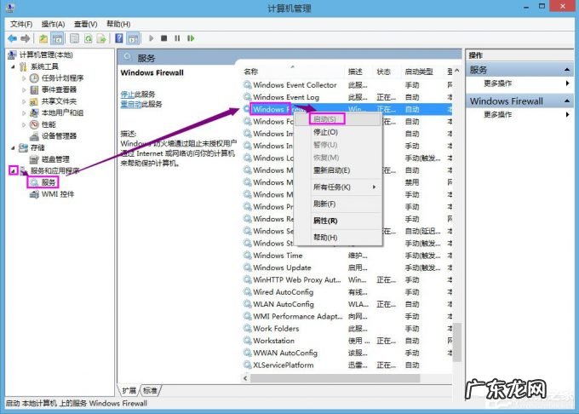Click the vertical scrollbar thumb of services list
The height and width of the screenshot is (414, 579).
pyautogui.click(x=456, y=342)
